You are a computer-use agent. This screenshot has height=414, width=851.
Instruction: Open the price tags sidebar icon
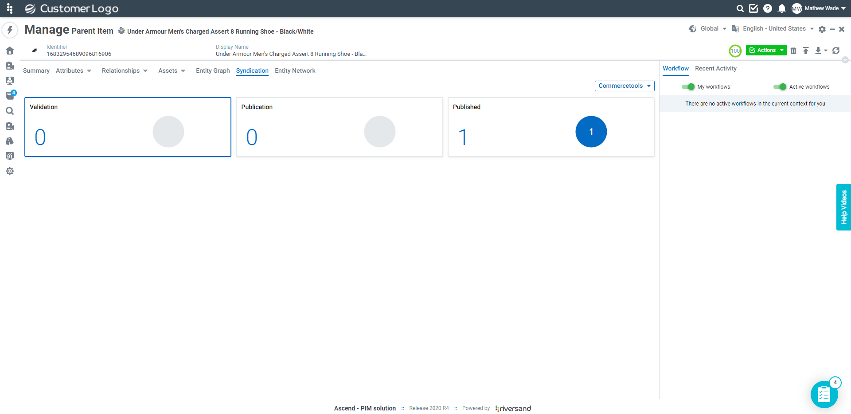click(x=10, y=141)
